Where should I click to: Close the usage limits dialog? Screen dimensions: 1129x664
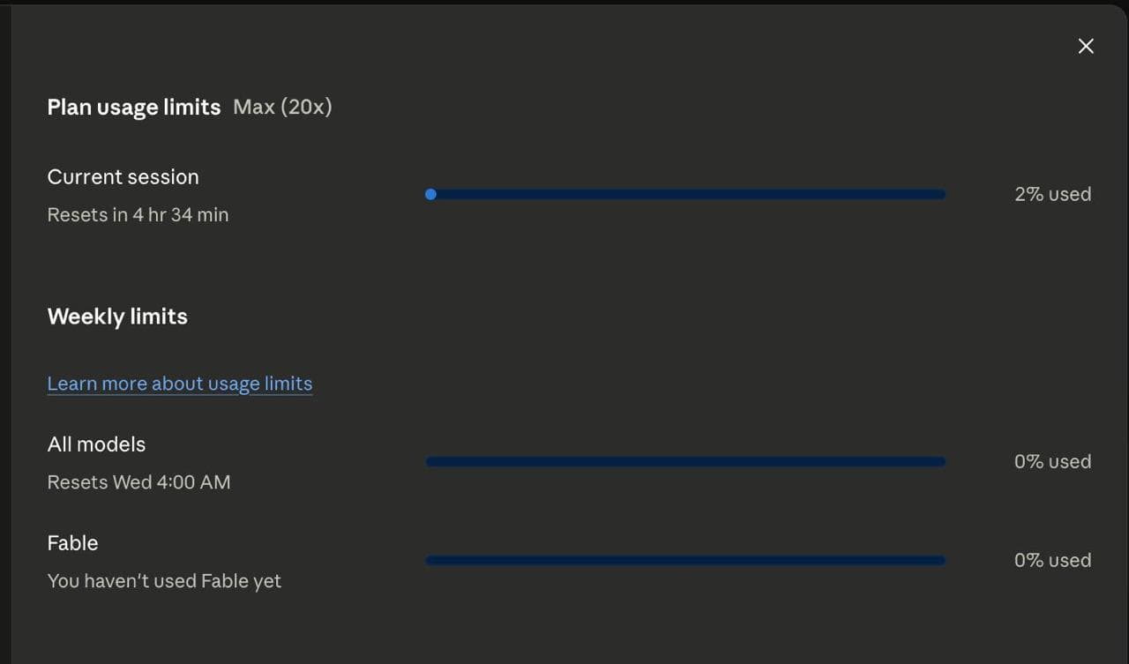coord(1086,46)
